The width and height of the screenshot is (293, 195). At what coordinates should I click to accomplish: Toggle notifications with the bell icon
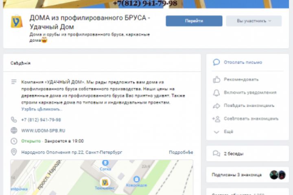[216, 93]
